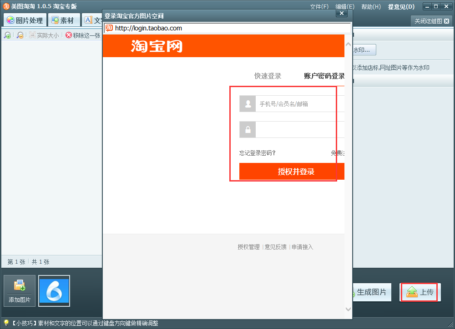Click the lightbulb tip icon in status bar
Viewport: 455px width, 329px height.
coord(6,323)
